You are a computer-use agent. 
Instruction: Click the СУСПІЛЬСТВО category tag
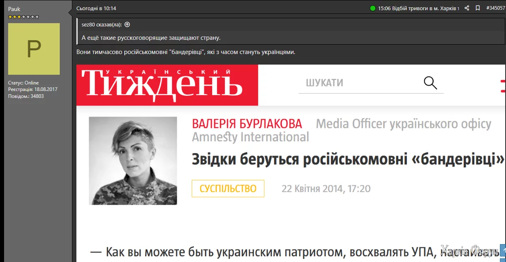(x=228, y=188)
